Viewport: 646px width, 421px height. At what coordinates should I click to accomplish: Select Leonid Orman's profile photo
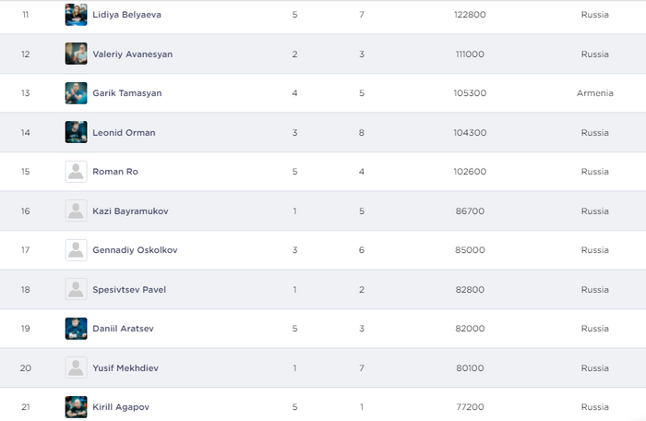pyautogui.click(x=76, y=132)
